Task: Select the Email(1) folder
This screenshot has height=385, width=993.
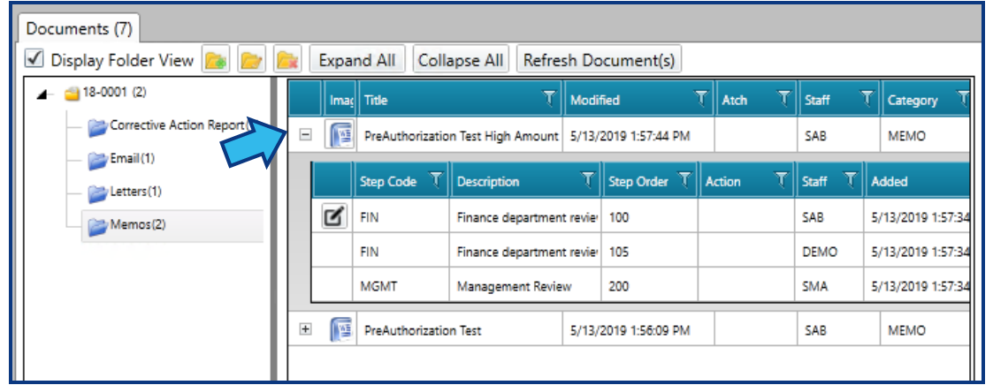Action: [122, 159]
